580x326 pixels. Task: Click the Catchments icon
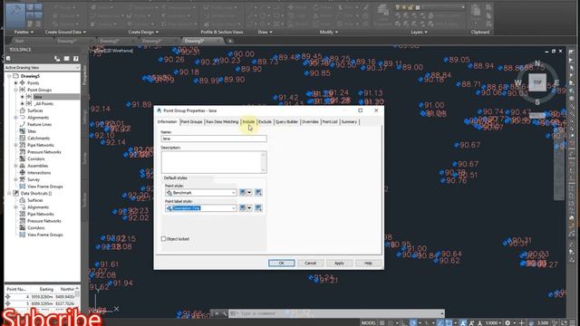coord(22,138)
